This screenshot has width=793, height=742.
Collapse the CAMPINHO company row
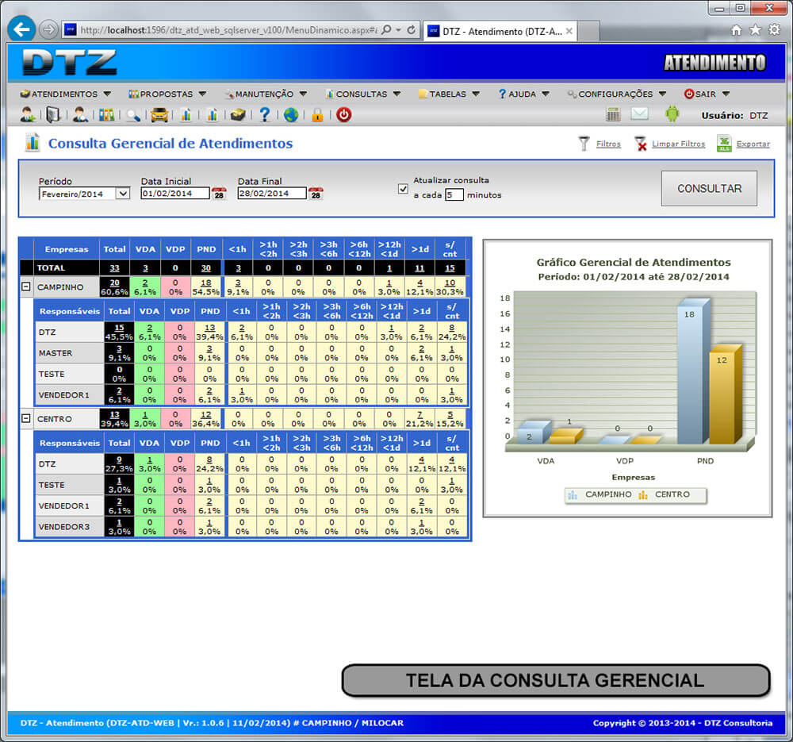click(26, 287)
